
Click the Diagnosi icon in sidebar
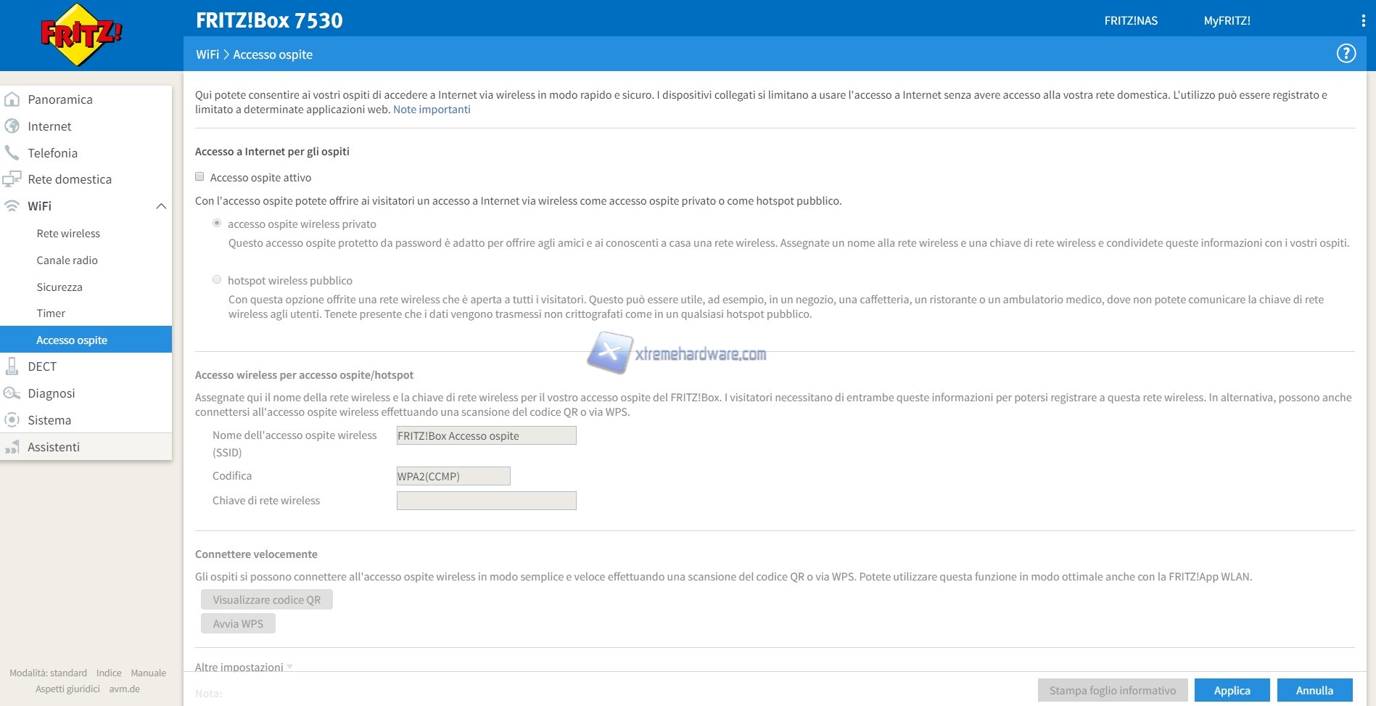12,393
